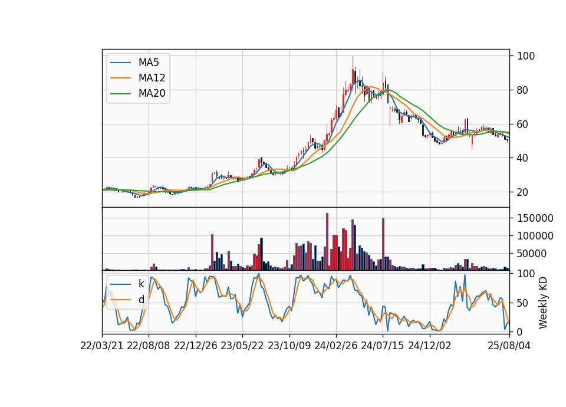
Task: Click the price axis label 40
Action: pos(523,158)
